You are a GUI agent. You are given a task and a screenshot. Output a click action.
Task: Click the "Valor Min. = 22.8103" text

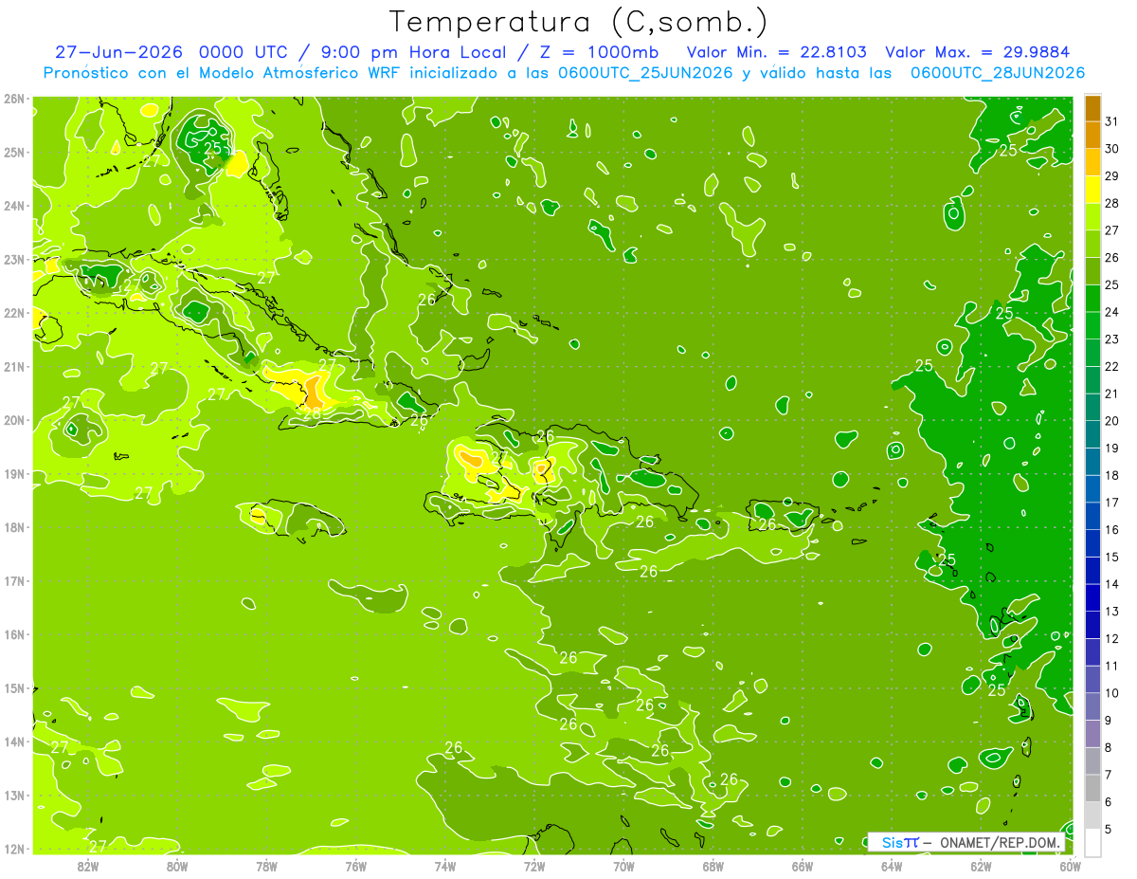[x=777, y=52]
